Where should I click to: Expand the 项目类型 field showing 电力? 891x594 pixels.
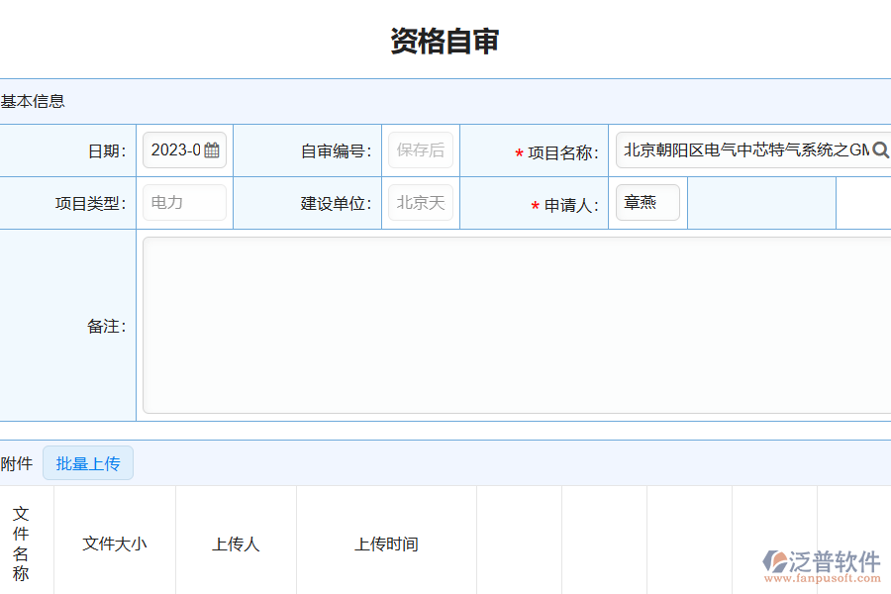point(184,203)
